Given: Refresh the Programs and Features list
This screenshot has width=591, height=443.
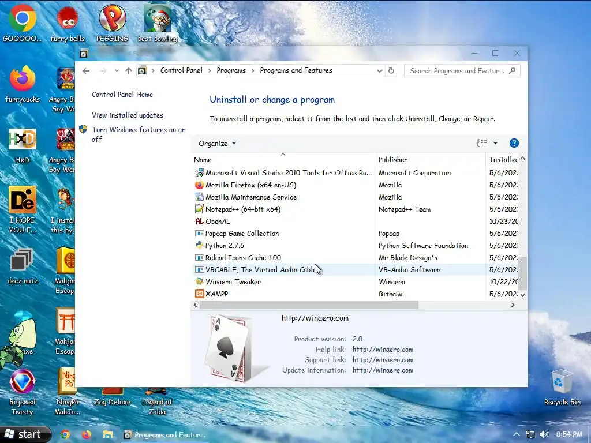Looking at the screenshot, I should point(391,71).
